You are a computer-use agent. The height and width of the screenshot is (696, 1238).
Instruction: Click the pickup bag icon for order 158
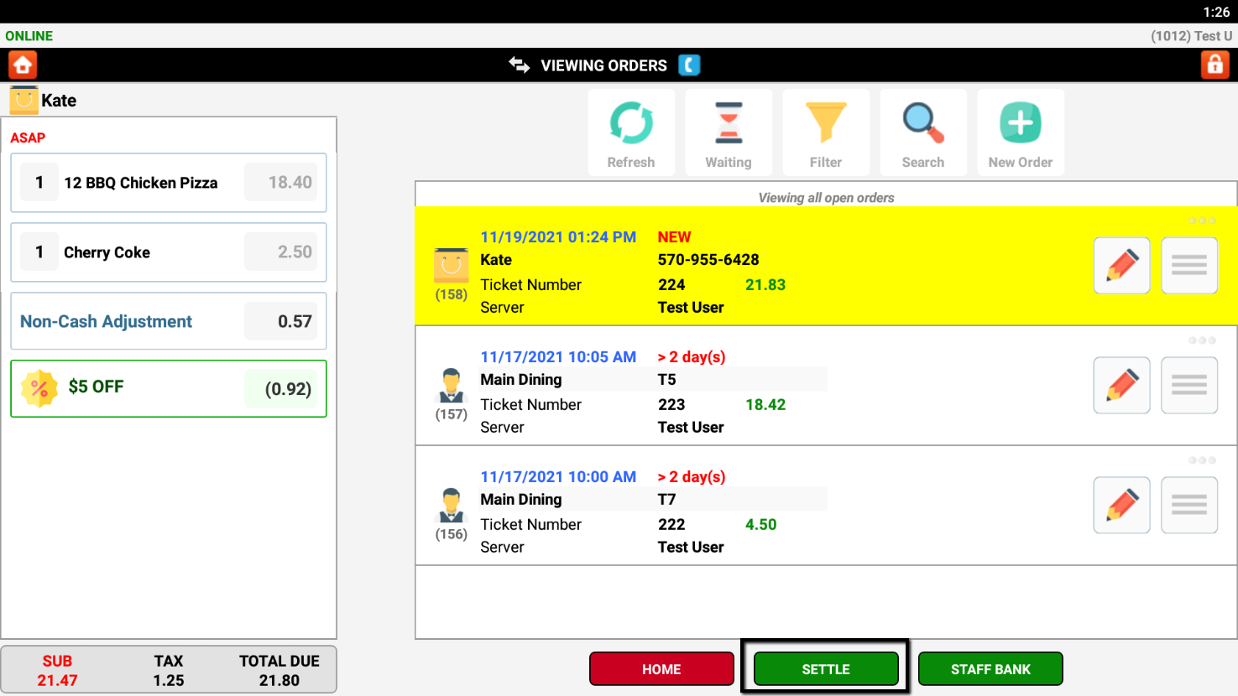point(452,265)
